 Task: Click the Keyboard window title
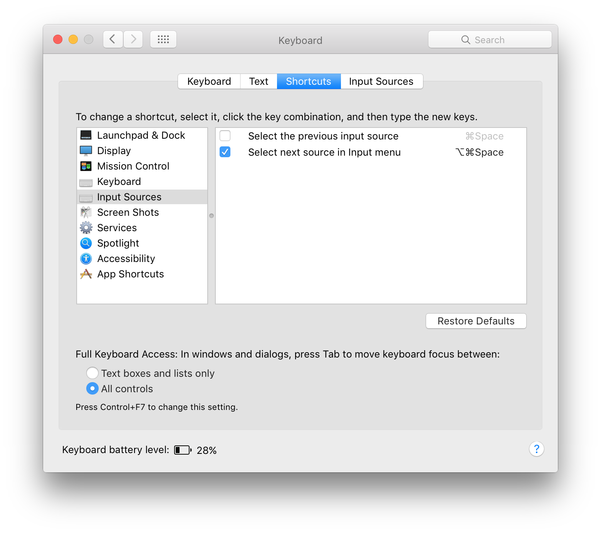(300, 40)
